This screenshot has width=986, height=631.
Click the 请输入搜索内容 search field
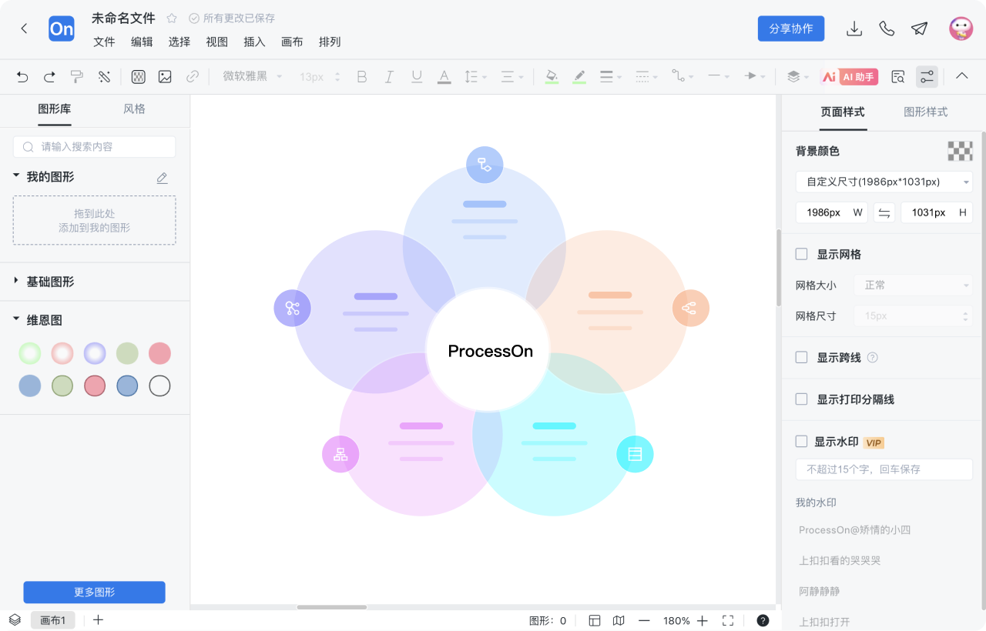[x=94, y=146]
